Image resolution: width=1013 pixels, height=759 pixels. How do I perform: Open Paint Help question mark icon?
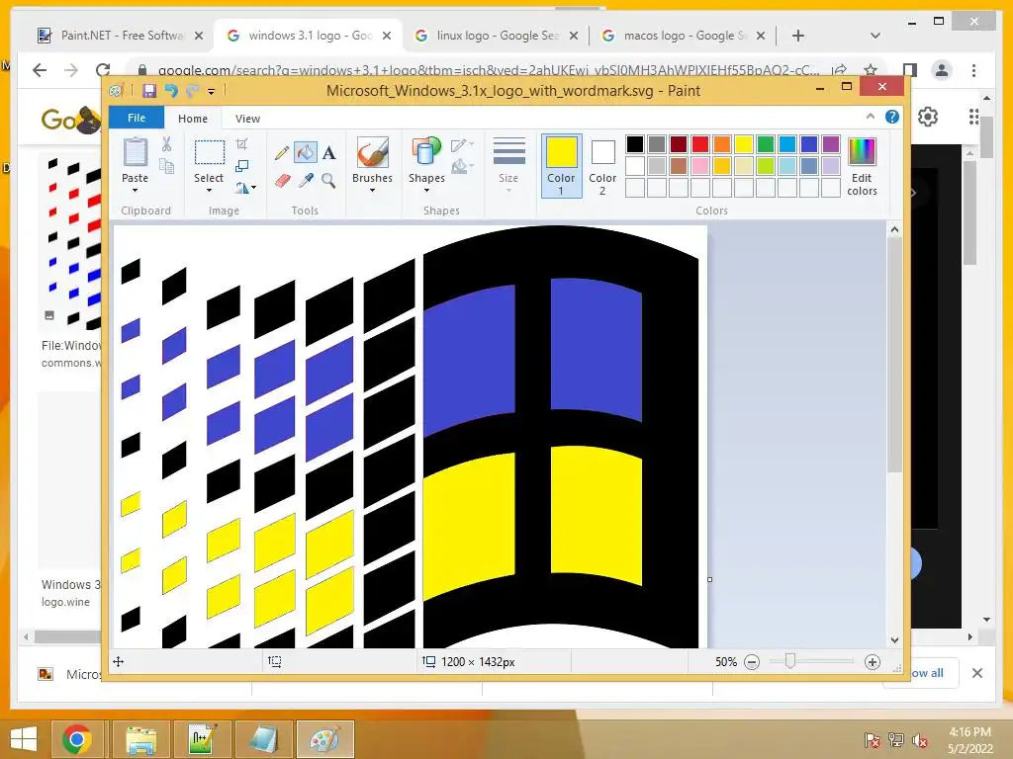pos(892,117)
